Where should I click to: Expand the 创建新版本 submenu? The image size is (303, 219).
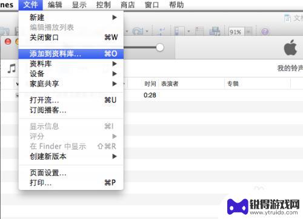(71, 156)
